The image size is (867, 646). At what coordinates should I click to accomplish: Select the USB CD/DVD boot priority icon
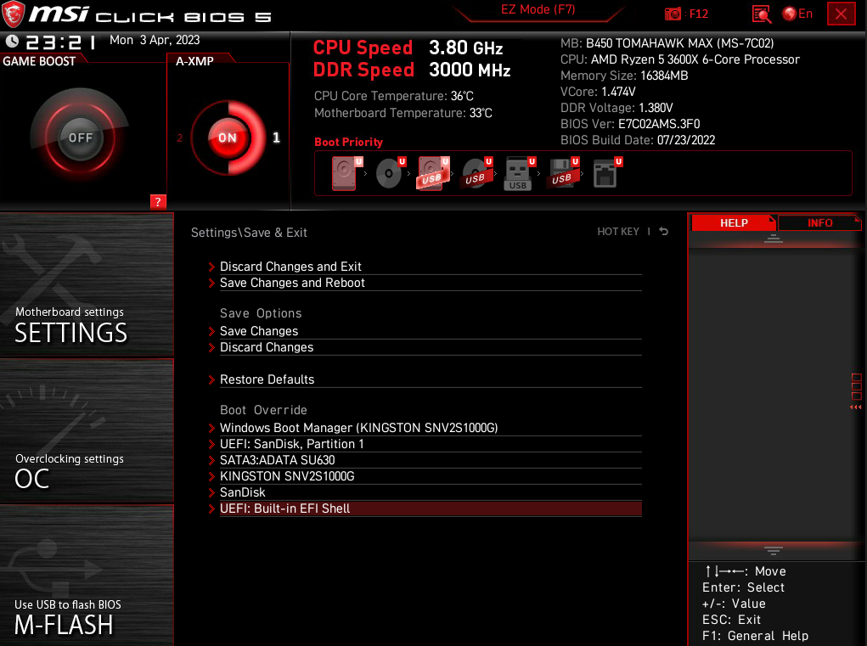[x=476, y=173]
